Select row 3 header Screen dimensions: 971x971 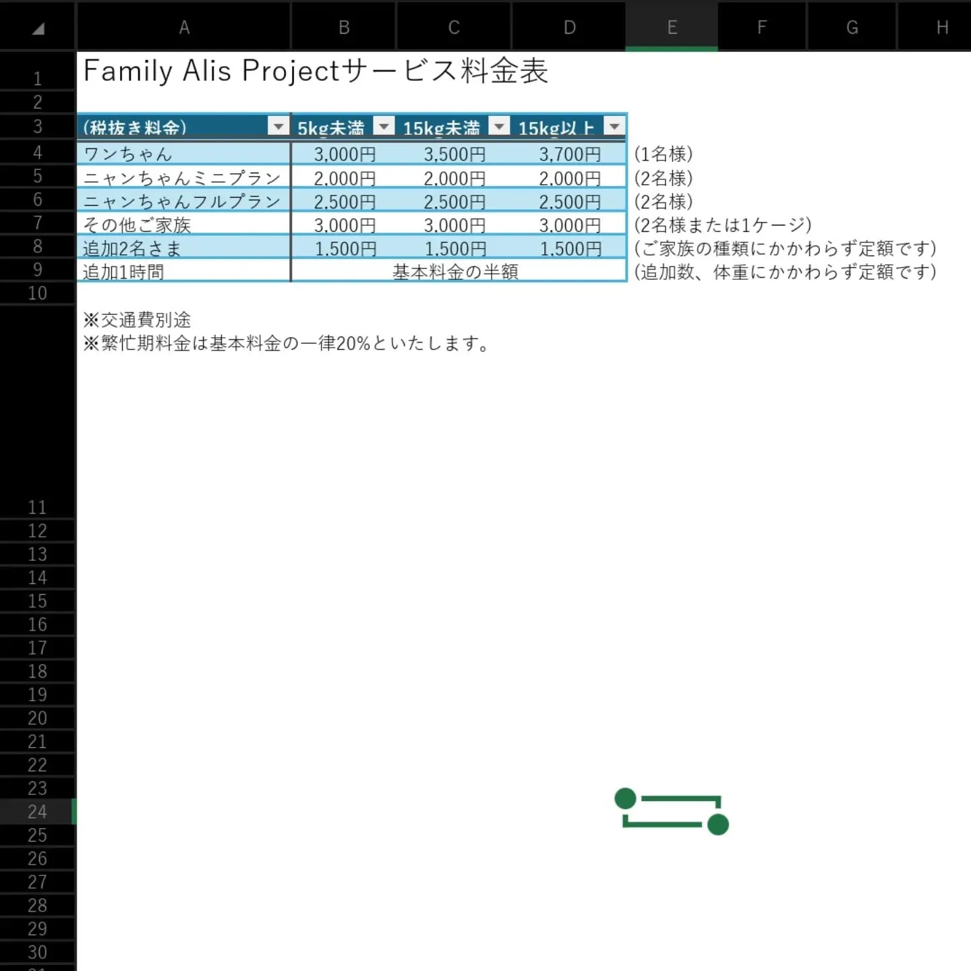point(38,127)
